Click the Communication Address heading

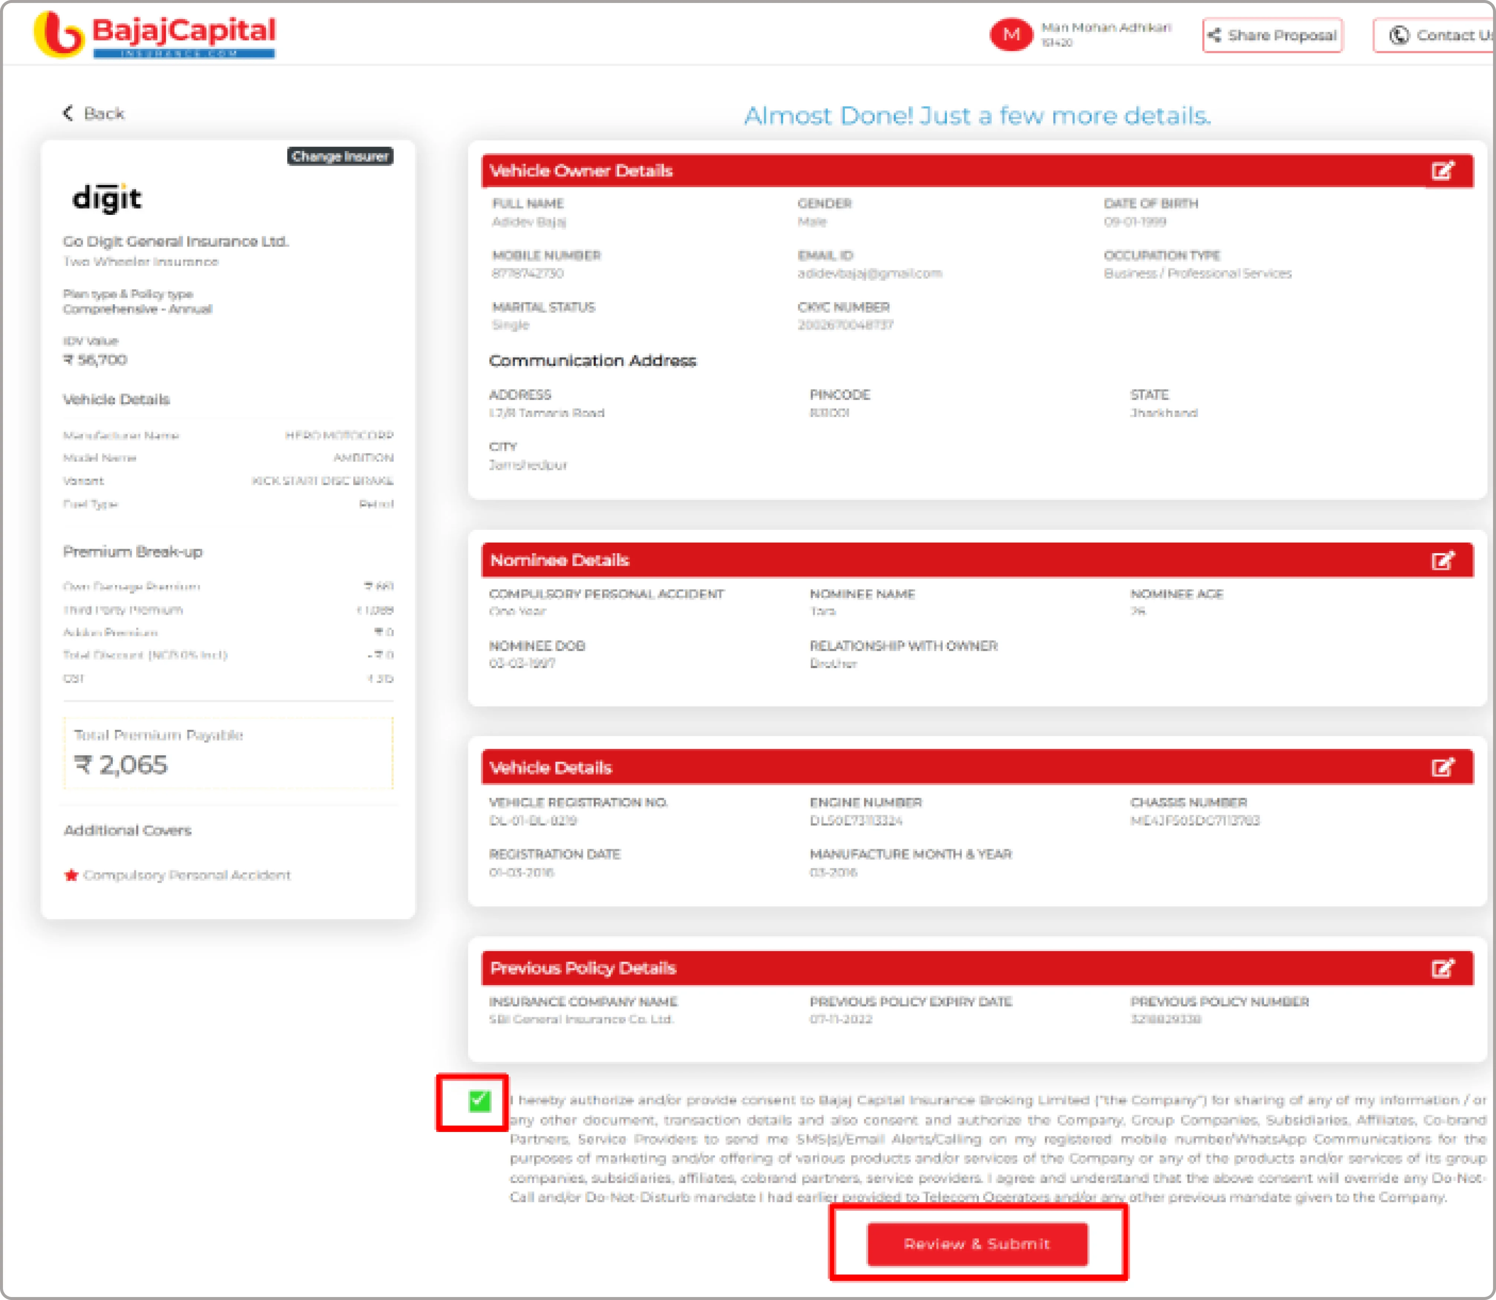point(592,361)
